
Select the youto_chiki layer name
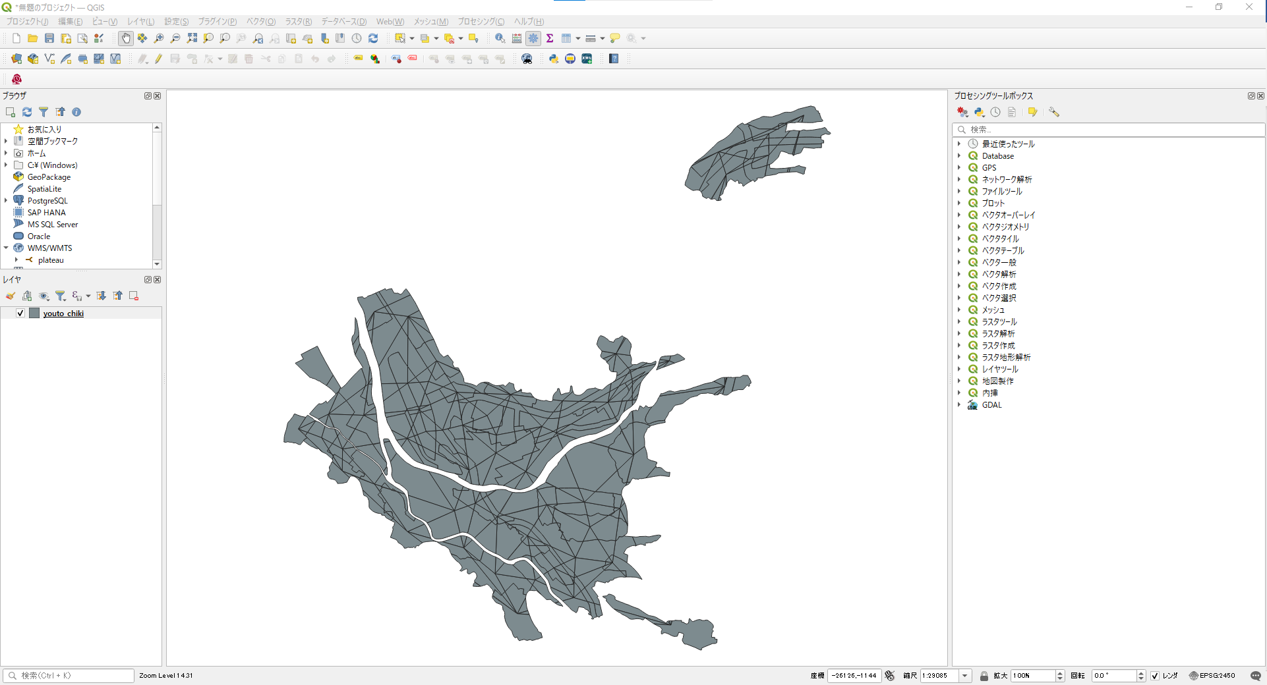(x=63, y=314)
